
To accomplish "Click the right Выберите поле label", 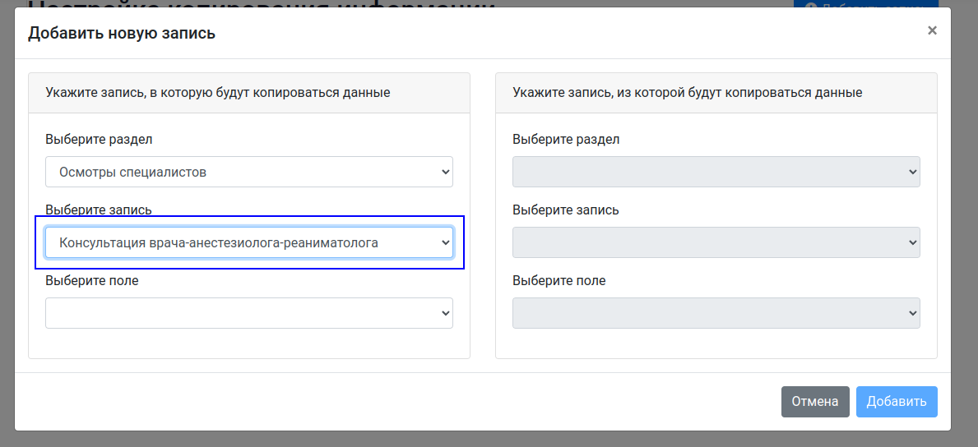I will 559,280.
